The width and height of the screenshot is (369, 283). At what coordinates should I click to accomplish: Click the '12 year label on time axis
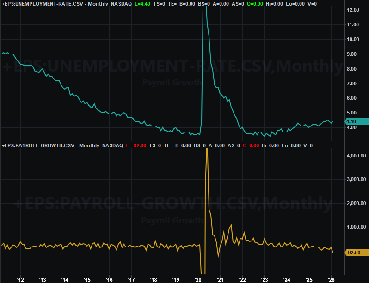pyautogui.click(x=20, y=279)
